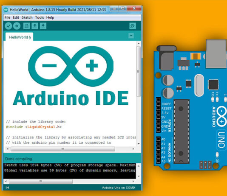Select the HelloWorld sketch tab
227x196 pixels.
tap(20, 37)
